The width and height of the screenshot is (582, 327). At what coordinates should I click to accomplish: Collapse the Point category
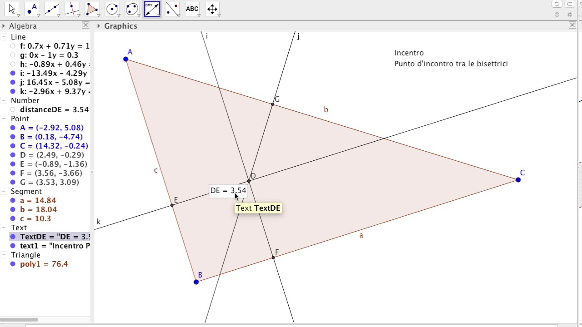(x=4, y=119)
